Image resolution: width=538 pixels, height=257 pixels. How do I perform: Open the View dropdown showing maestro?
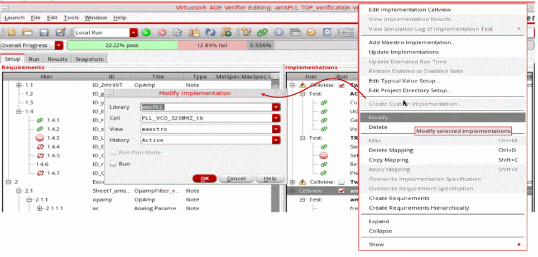pyautogui.click(x=276, y=129)
